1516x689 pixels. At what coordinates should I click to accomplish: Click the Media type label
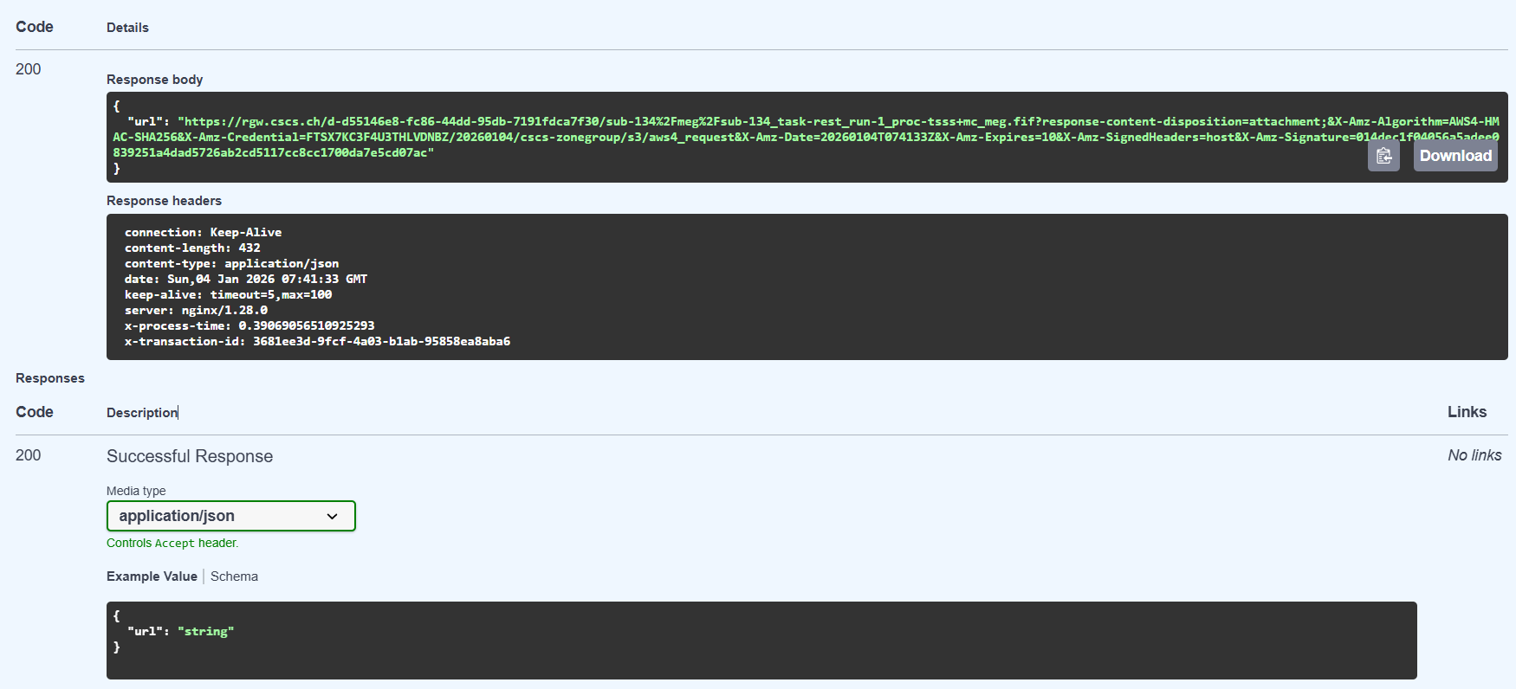[136, 491]
